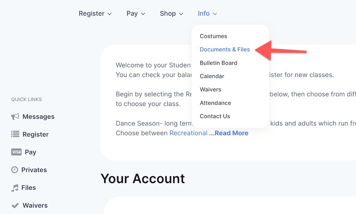This screenshot has width=356, height=214.
Task: Click the Files music note icon
Action: (x=15, y=188)
